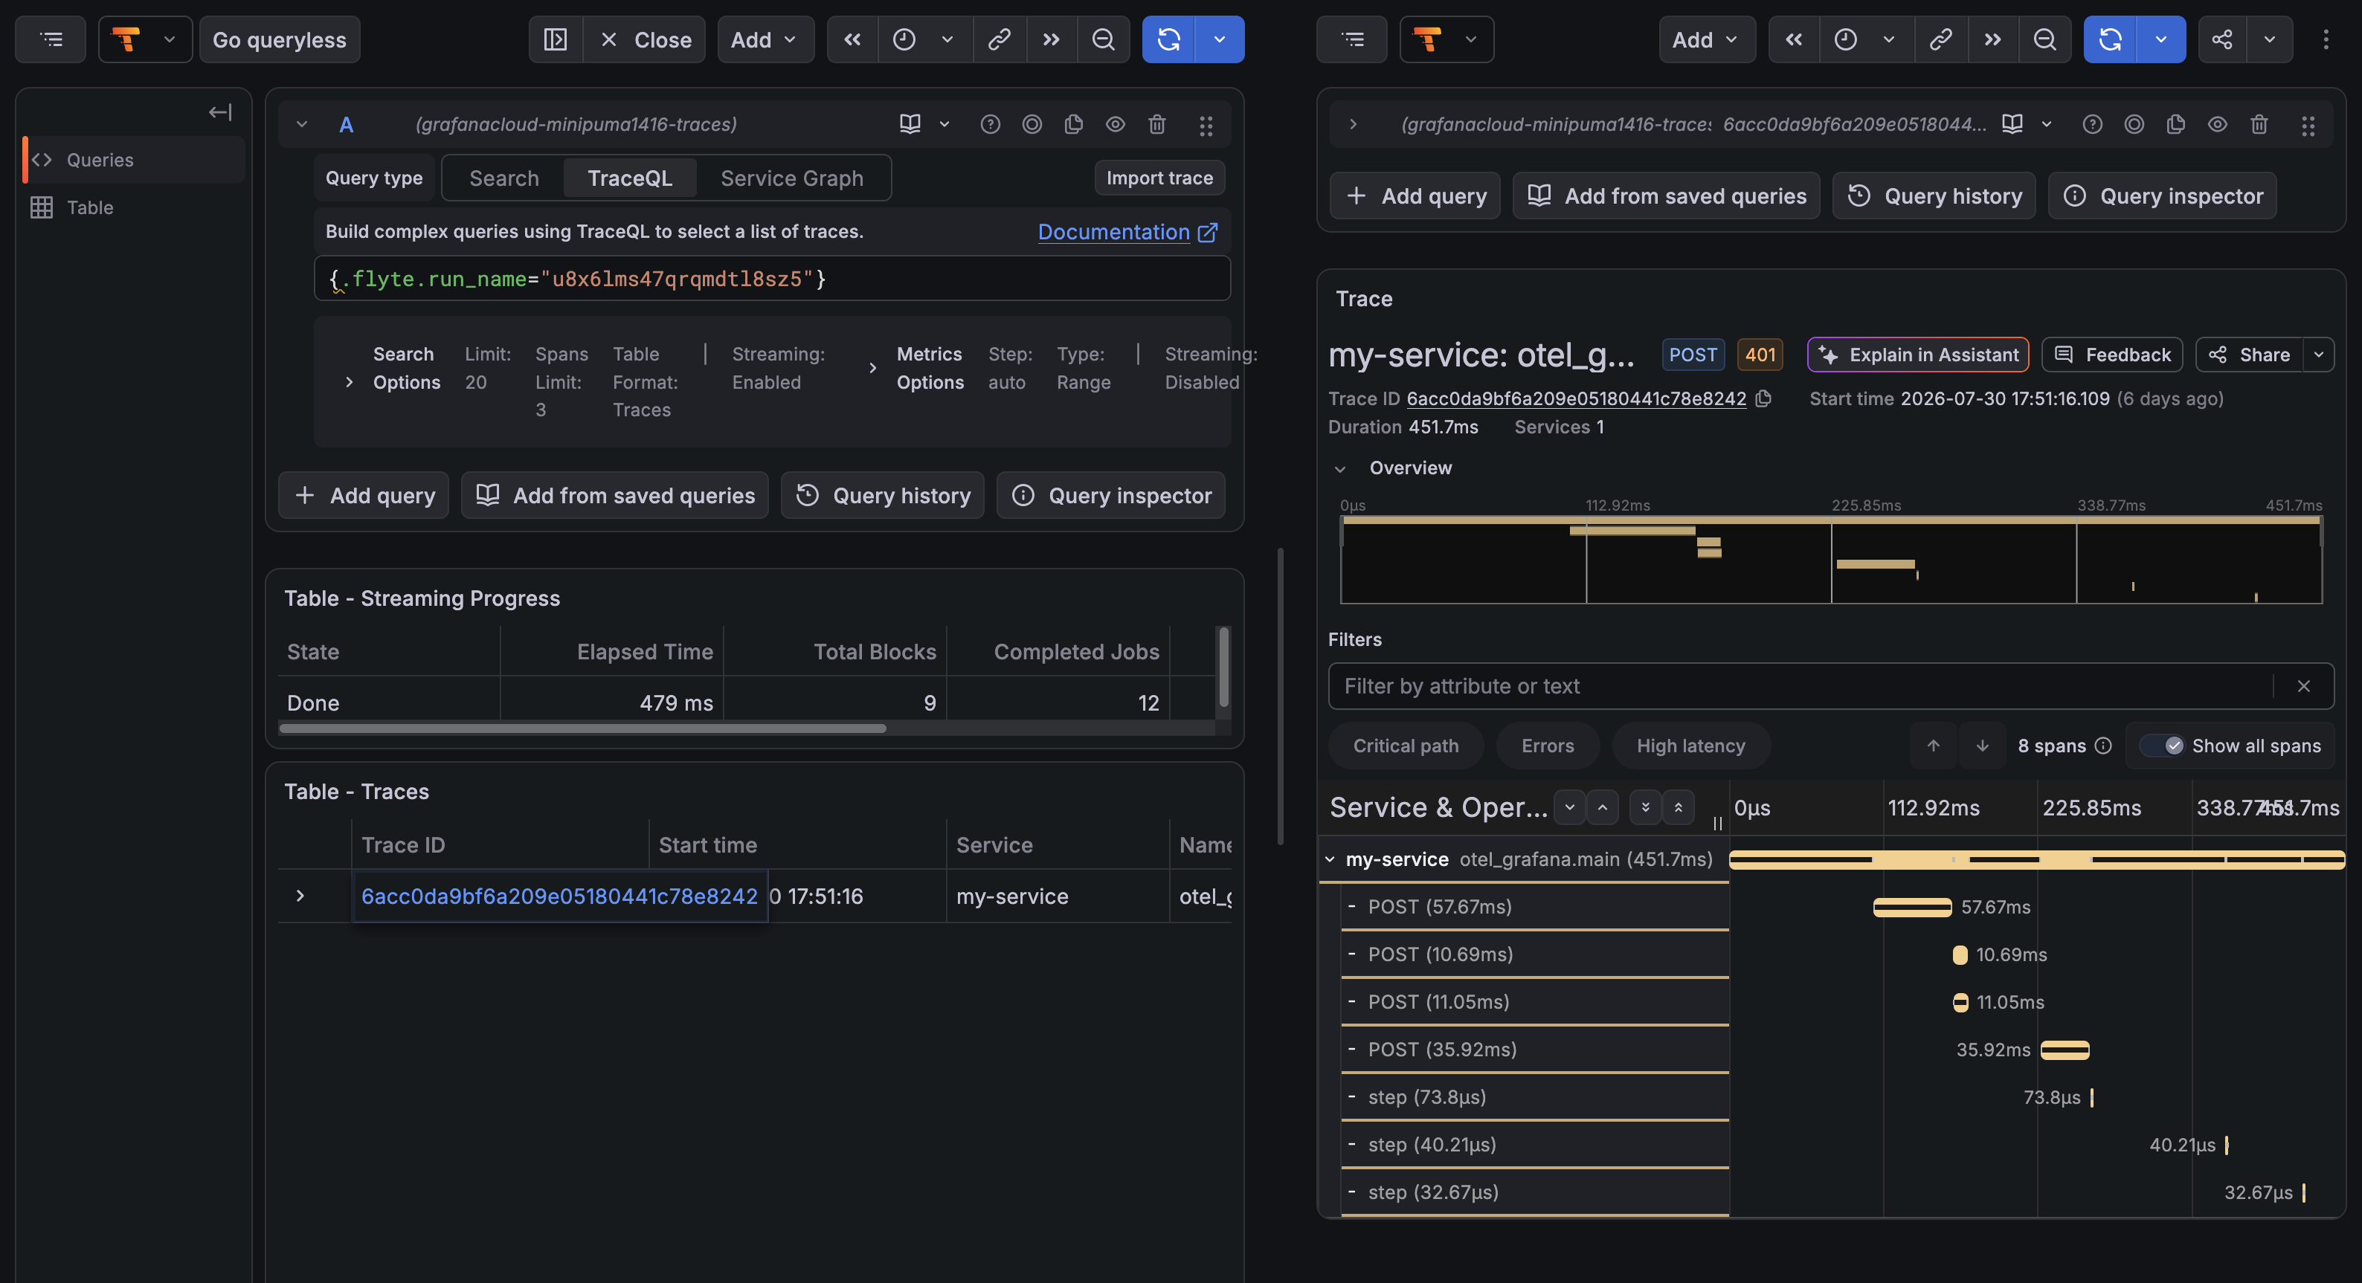Click the split pane layout icon next to Close
Screen dimensions: 2362x1283
(x=556, y=39)
